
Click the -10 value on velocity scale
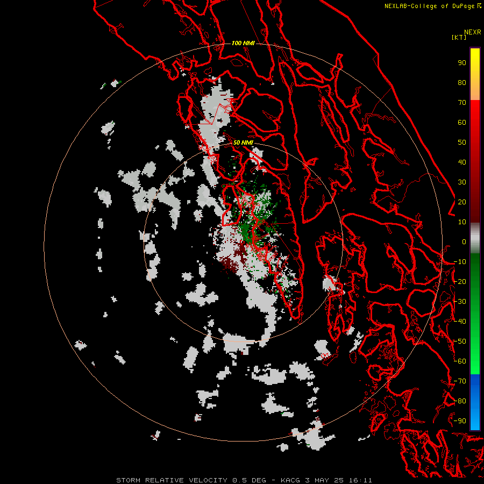pyautogui.click(x=460, y=262)
